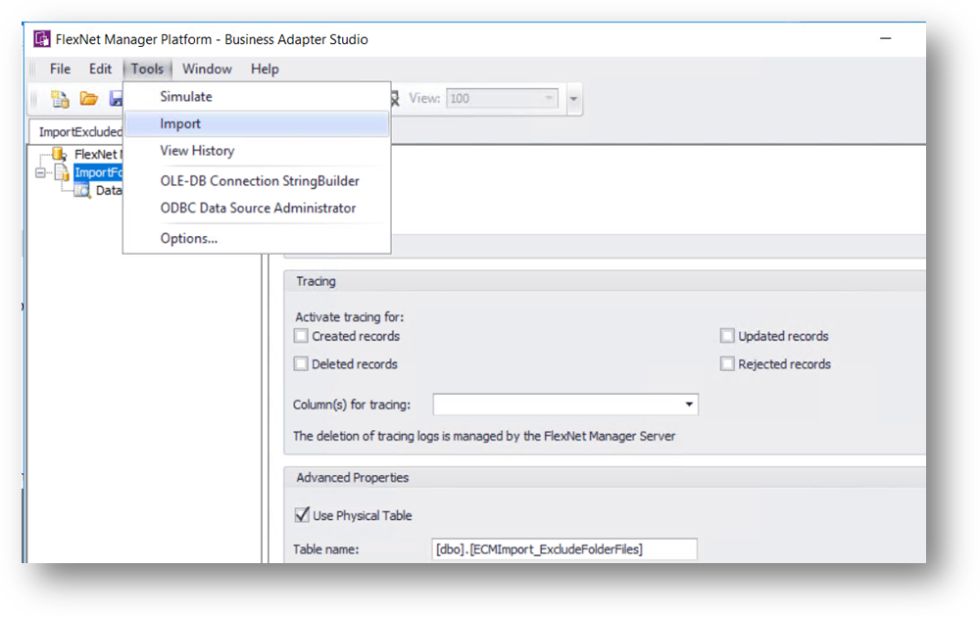Click the FlexNet database tree icon
The height and width of the screenshot is (617, 980).
click(x=60, y=154)
